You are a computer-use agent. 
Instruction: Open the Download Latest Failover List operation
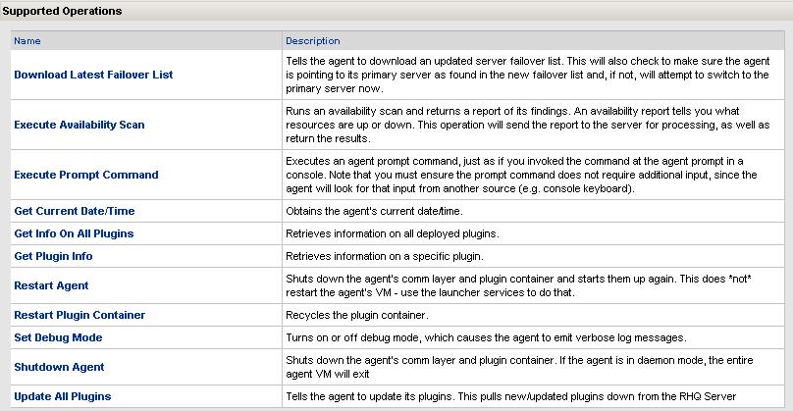pos(93,75)
